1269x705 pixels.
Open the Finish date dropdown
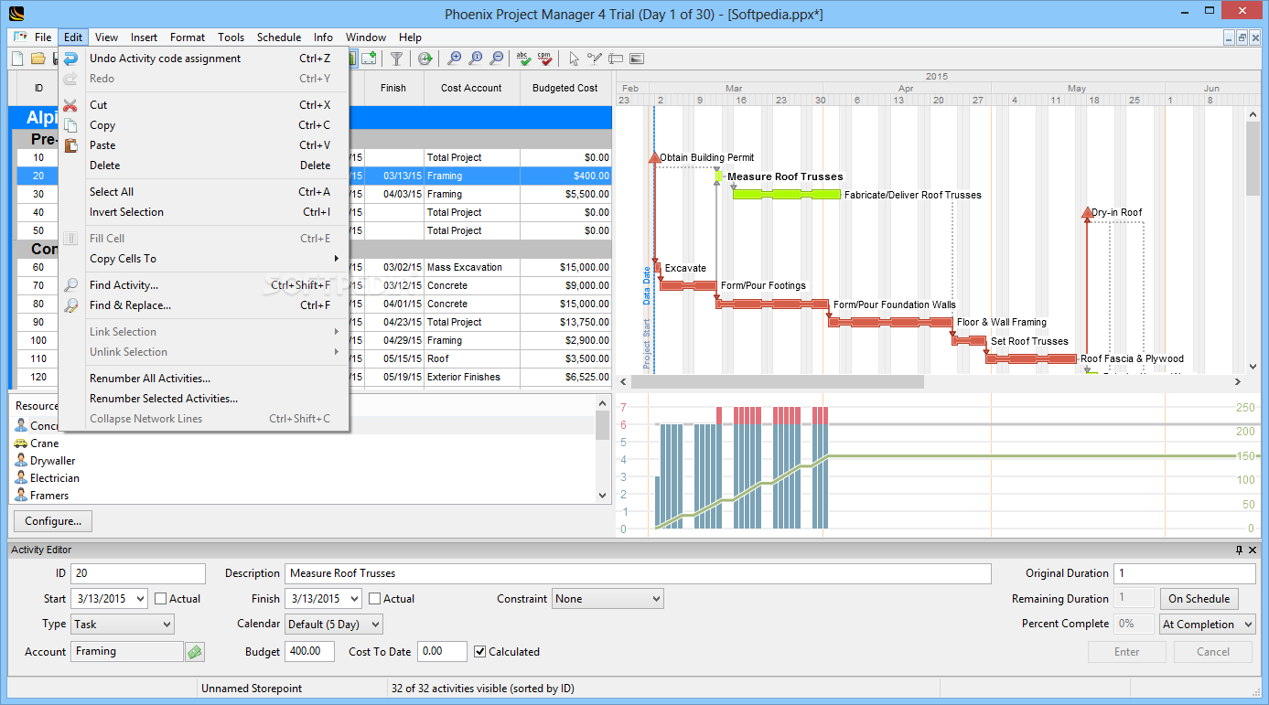pyautogui.click(x=353, y=599)
